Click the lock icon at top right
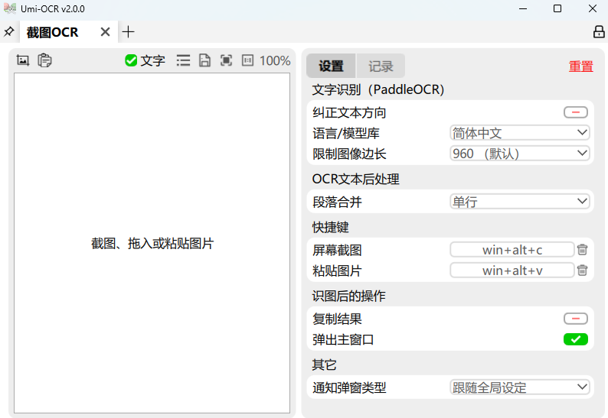This screenshot has width=608, height=418. (x=599, y=32)
